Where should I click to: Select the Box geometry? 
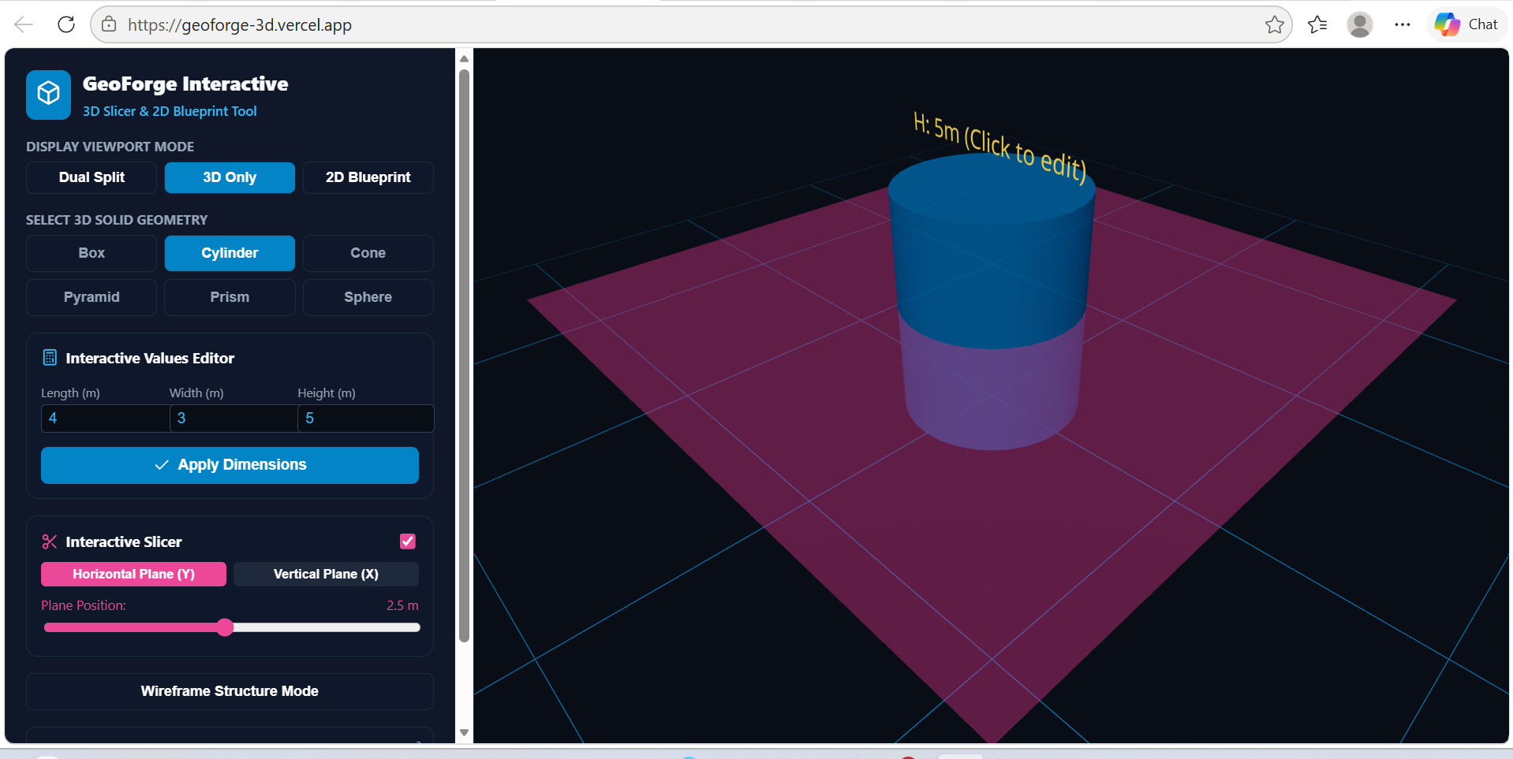pos(92,253)
